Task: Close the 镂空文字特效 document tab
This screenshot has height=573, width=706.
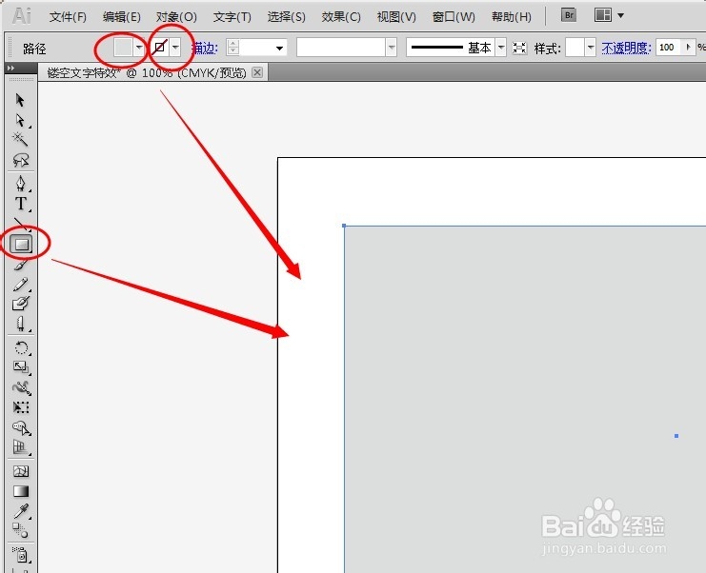Action: tap(257, 72)
